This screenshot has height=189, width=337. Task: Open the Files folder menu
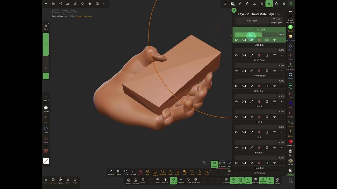[53, 4]
